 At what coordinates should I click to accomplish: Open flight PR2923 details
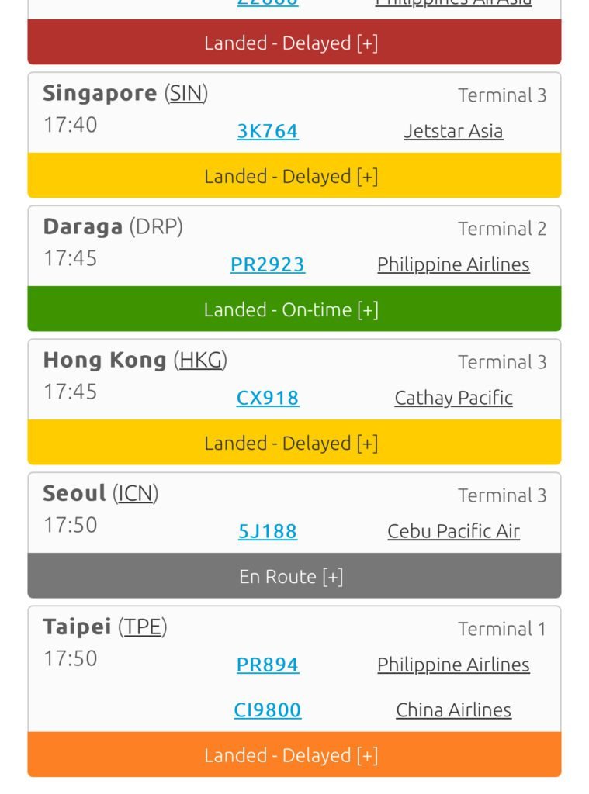coord(267,264)
